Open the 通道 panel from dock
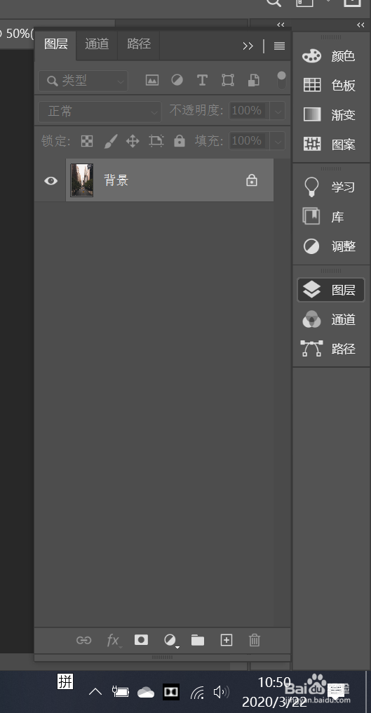Screen dimensions: 371x713 tap(330, 320)
